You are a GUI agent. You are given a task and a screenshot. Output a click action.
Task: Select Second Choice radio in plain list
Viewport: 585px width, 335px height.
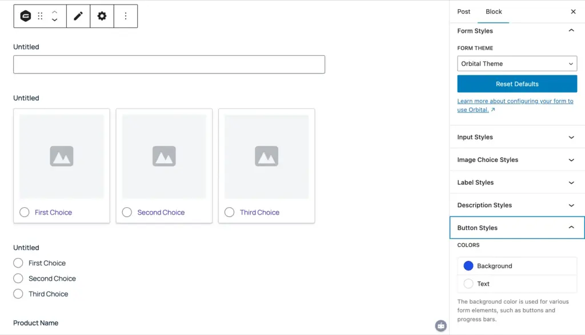point(18,279)
